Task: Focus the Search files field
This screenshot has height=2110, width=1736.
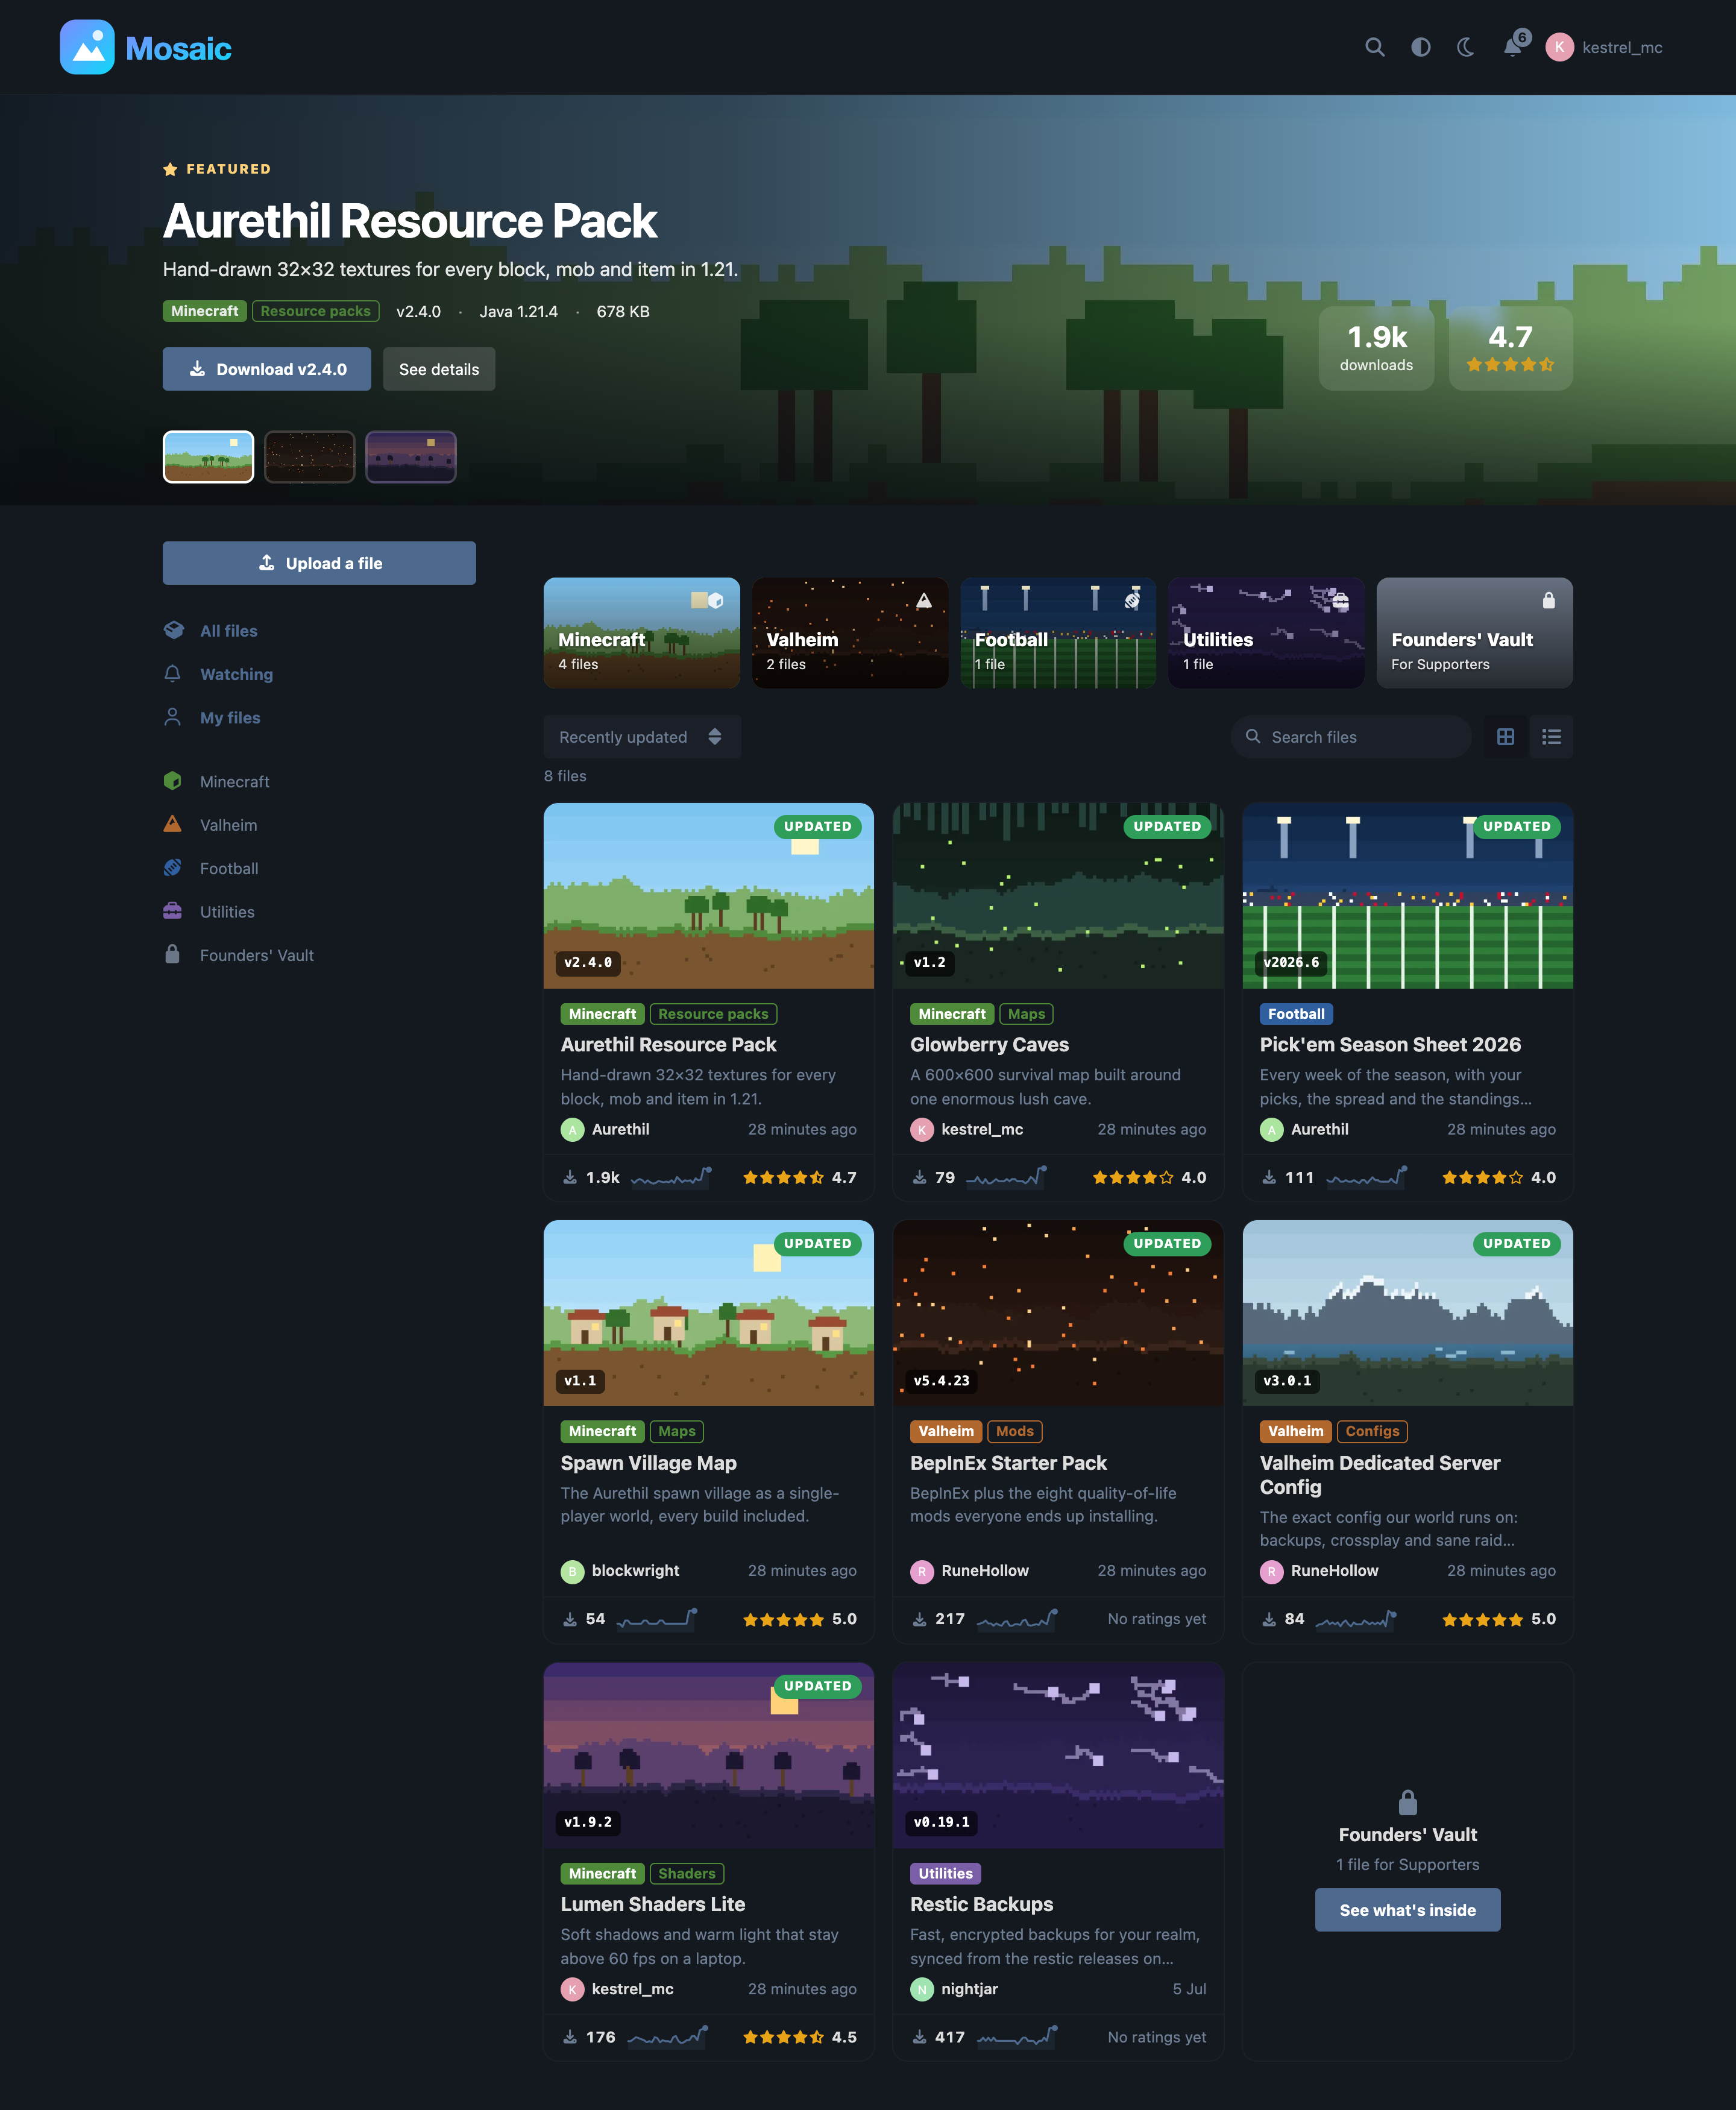Action: [1351, 737]
